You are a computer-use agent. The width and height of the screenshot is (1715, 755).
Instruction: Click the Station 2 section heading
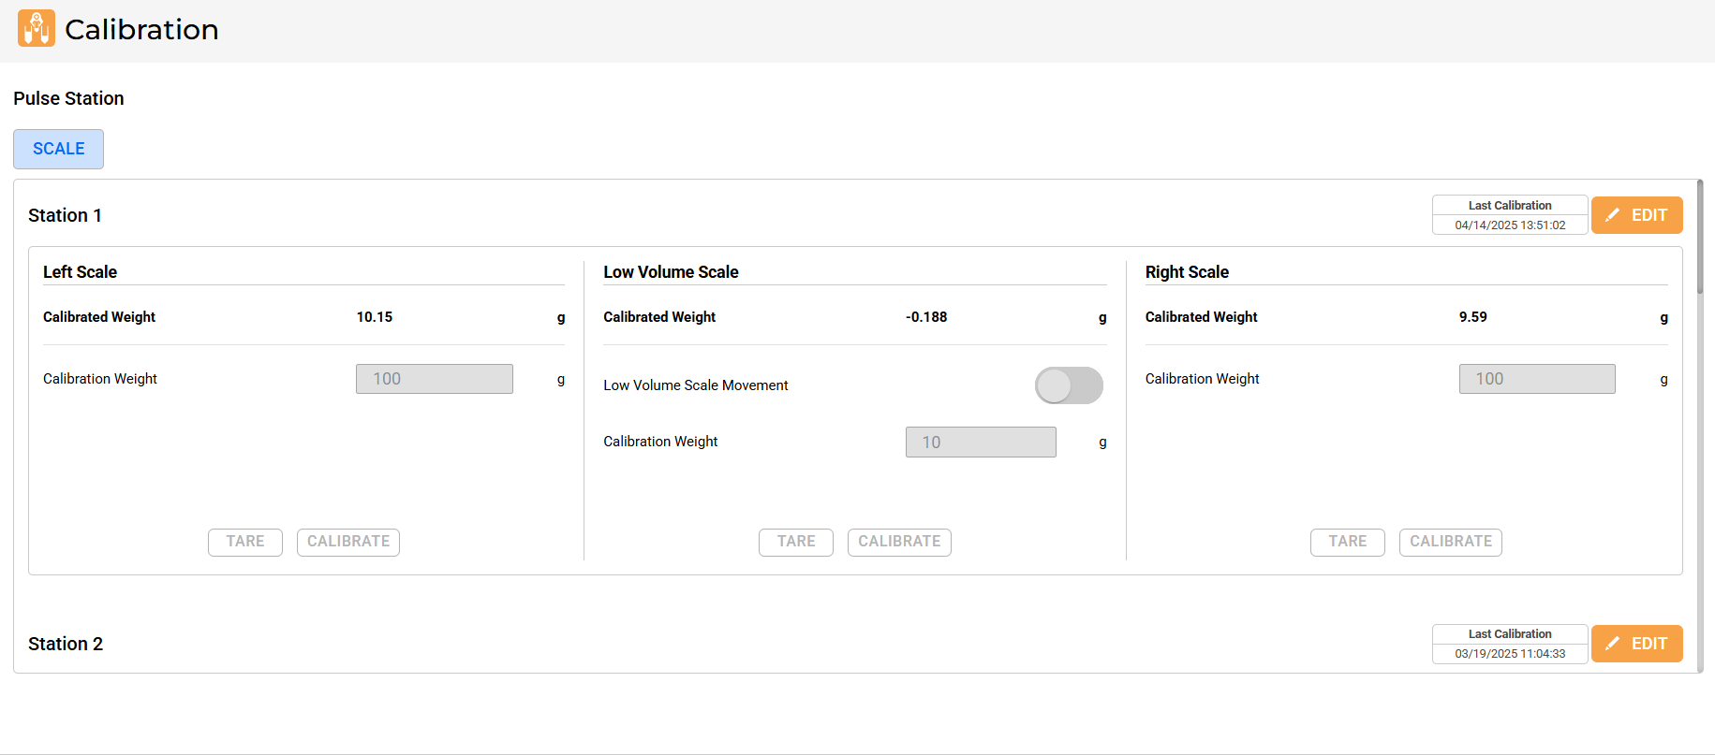pyautogui.click(x=66, y=644)
